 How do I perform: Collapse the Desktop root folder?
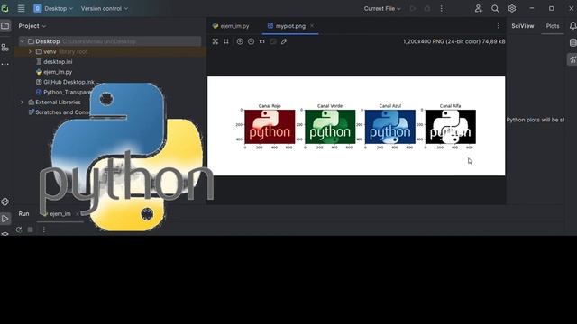pyautogui.click(x=22, y=41)
